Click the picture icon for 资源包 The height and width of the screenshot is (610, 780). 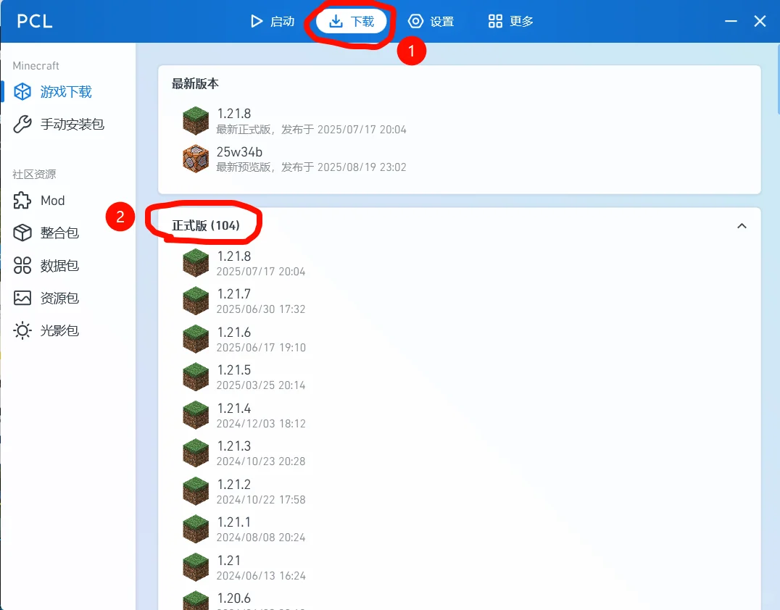click(x=22, y=298)
